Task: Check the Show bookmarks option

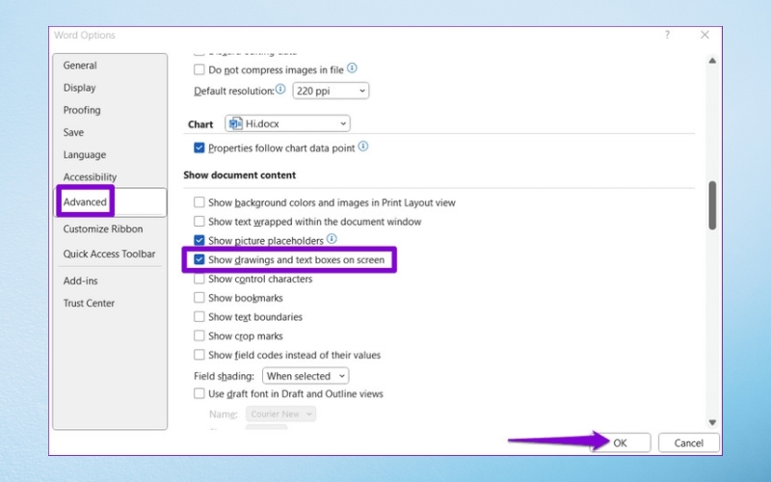Action: 199,298
